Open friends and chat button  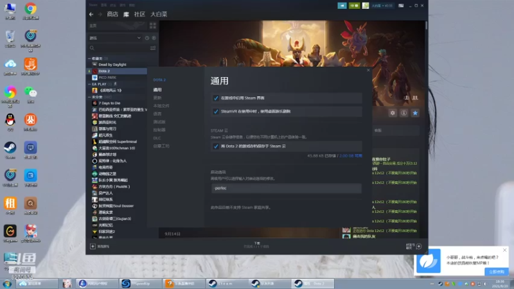coord(414,246)
